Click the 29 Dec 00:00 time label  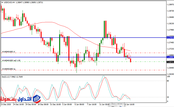click(x=31, y=104)
